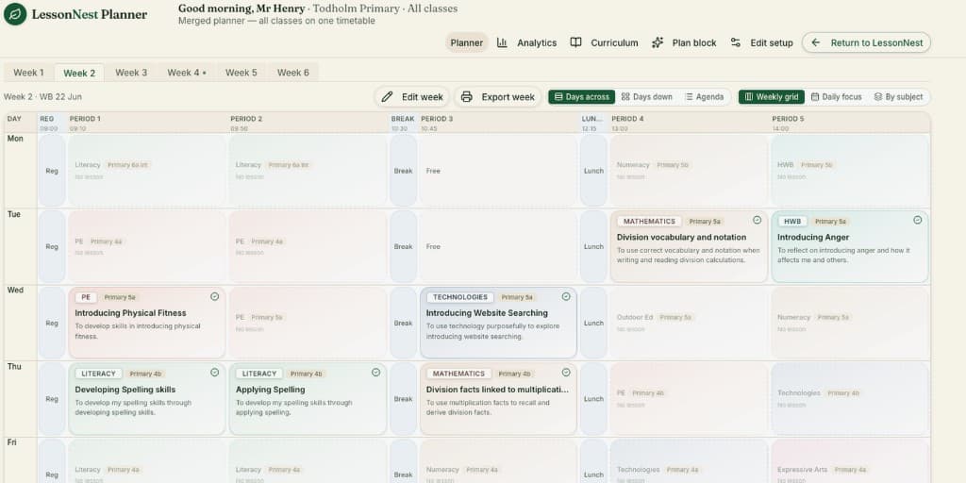Click the Plan block sparkle icon
Screen dimensions: 966x483
(x=658, y=42)
